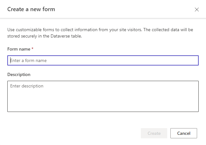Dismiss the dialog using the X icon
The height and width of the screenshot is (145, 206).
197,10
